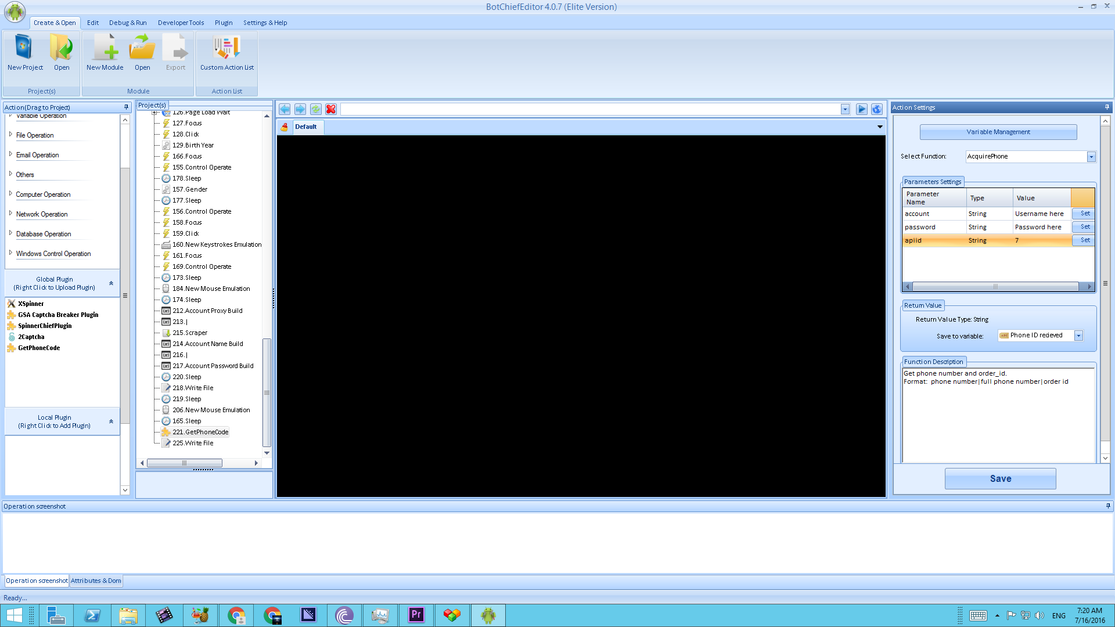Viewport: 1115px width, 627px height.
Task: Select the 221.GetPhoneCode tree item
Action: tap(200, 432)
